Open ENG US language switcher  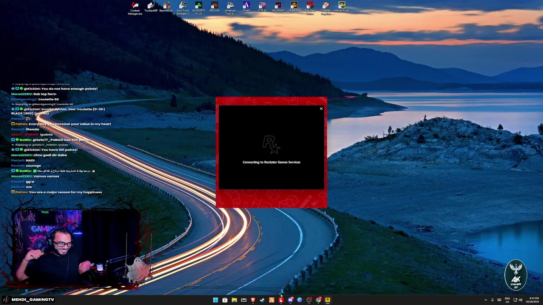(x=507, y=300)
